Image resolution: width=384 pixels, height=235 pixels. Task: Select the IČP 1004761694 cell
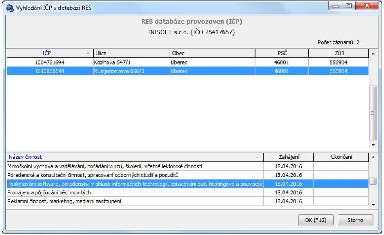click(50, 62)
